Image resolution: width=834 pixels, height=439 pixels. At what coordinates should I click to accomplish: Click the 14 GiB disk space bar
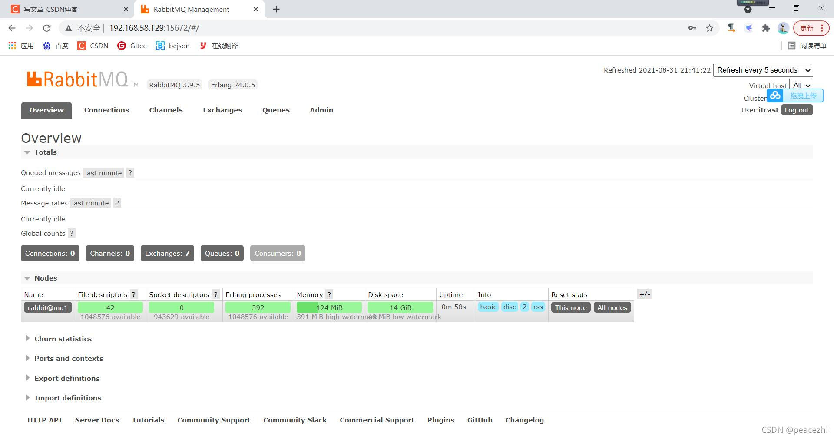pyautogui.click(x=400, y=307)
